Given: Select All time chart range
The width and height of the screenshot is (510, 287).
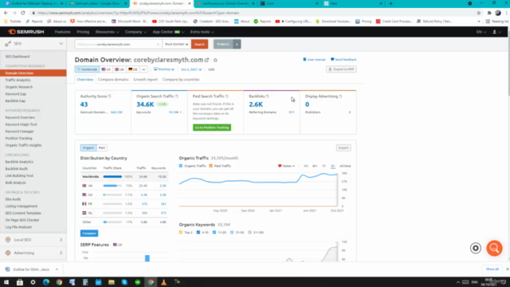Looking at the screenshot, I should pyautogui.click(x=345, y=166).
